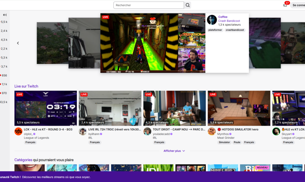Image resolution: width=305 pixels, height=182 pixels.
Task: Select the Français tag under otplol_
Action: click(x=30, y=143)
